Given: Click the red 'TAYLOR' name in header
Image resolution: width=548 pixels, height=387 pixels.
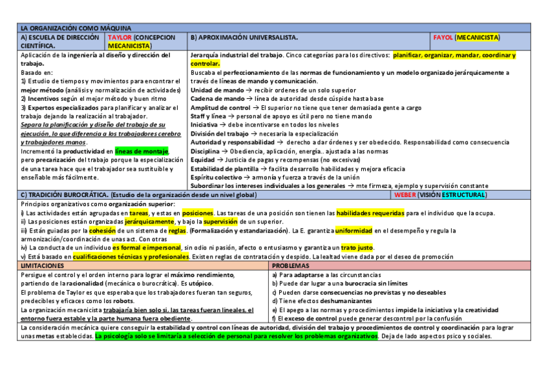Looking at the screenshot, I should [120, 37].
